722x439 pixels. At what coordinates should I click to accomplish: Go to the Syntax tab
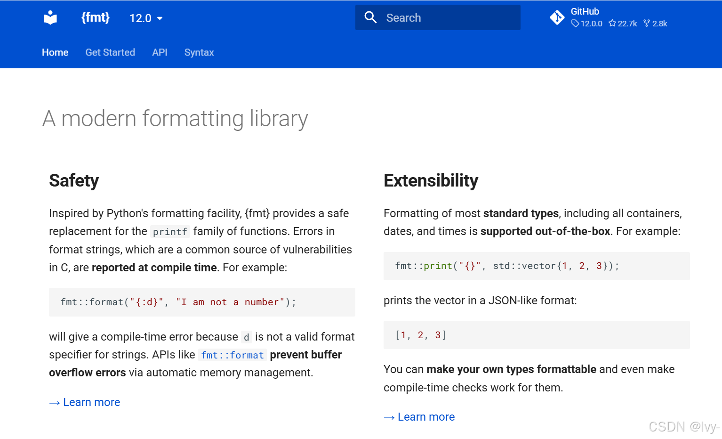tap(199, 52)
